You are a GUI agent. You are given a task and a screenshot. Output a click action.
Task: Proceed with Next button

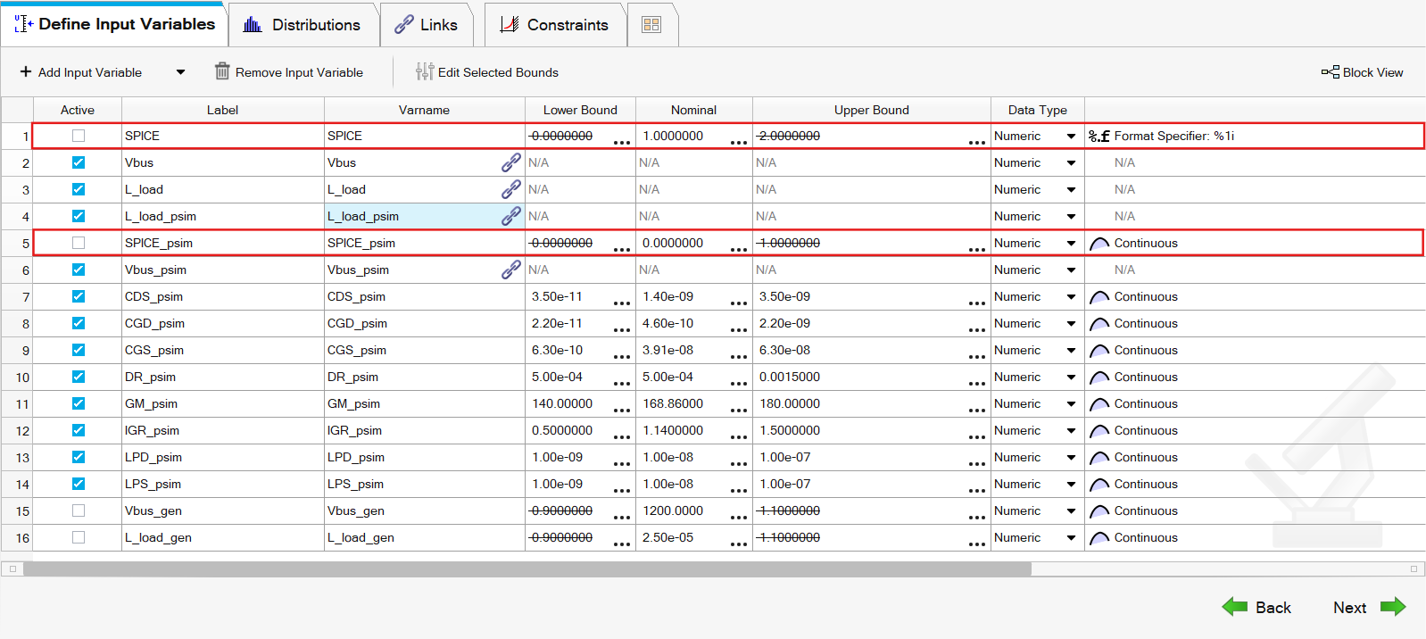tap(1369, 607)
